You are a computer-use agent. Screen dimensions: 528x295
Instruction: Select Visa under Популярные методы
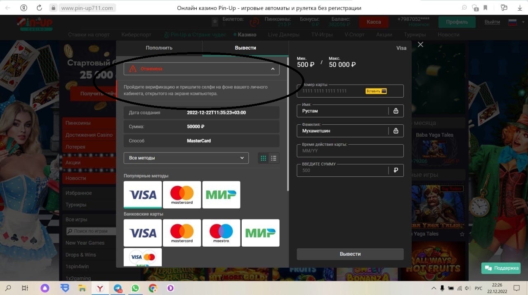click(x=143, y=195)
